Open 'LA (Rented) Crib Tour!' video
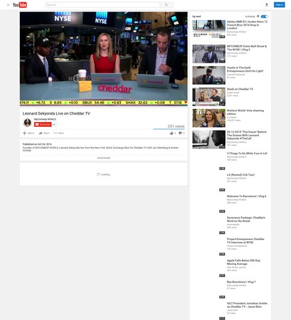 tap(240, 175)
